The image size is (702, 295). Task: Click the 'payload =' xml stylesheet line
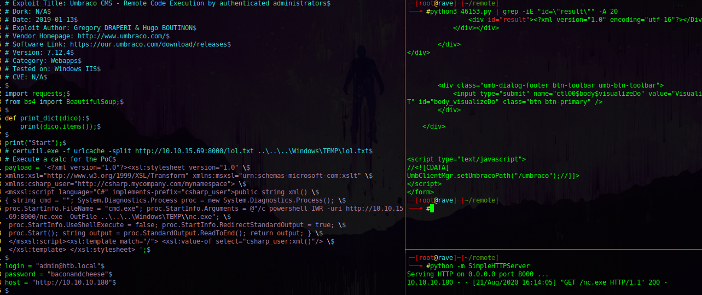(127, 167)
